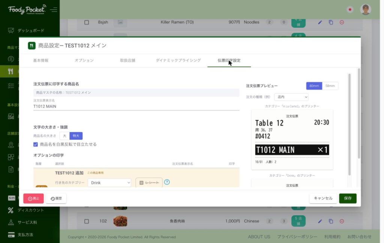Open サービス料 in the sidebar

[x=27, y=222]
